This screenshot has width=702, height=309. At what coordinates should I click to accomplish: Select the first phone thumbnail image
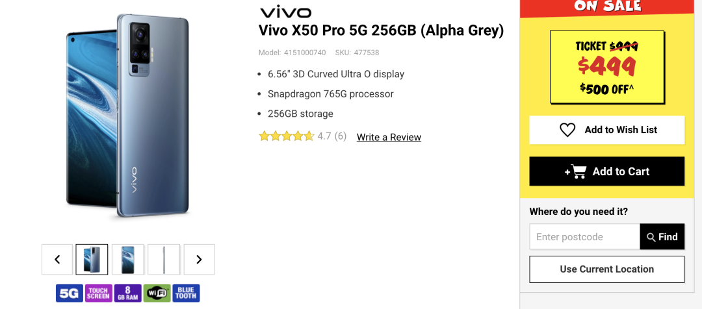click(x=92, y=260)
